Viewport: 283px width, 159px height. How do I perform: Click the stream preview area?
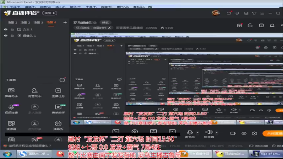coord(177,78)
